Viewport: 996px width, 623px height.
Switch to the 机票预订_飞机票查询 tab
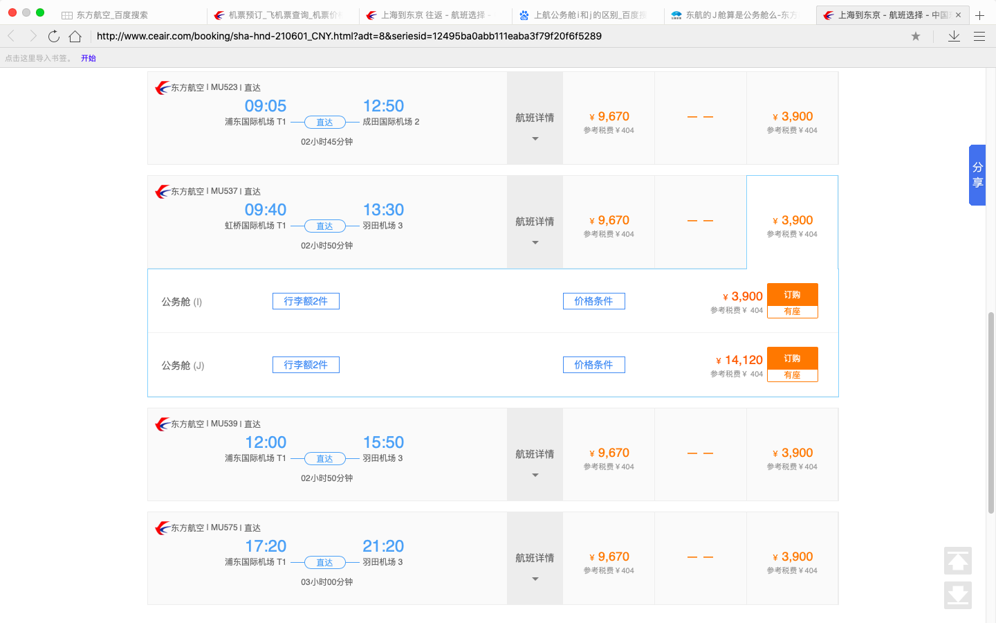pos(283,15)
